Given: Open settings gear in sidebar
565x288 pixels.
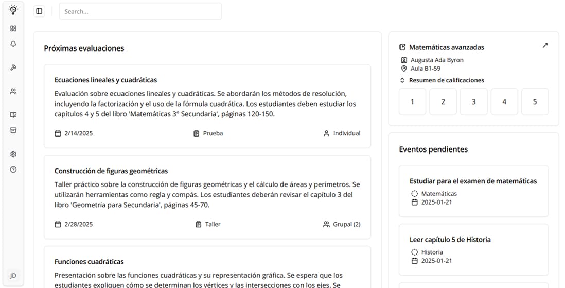Looking at the screenshot, I should [13, 154].
